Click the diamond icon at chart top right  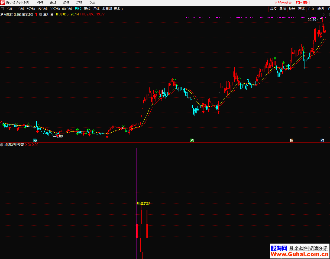[323, 14]
